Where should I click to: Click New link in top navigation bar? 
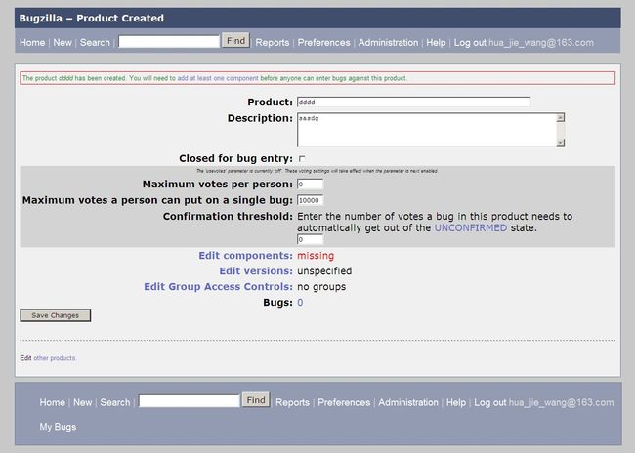point(63,43)
